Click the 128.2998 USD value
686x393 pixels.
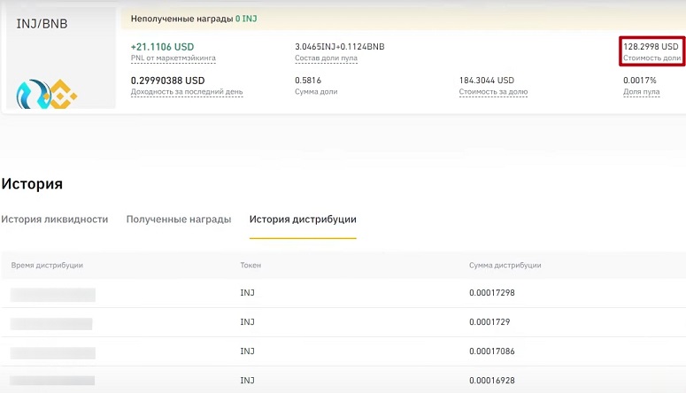pos(651,47)
